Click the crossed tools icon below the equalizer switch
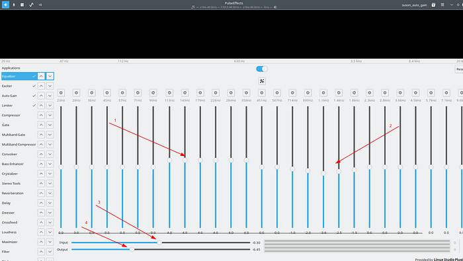The width and height of the screenshot is (463, 261). pyautogui.click(x=262, y=81)
